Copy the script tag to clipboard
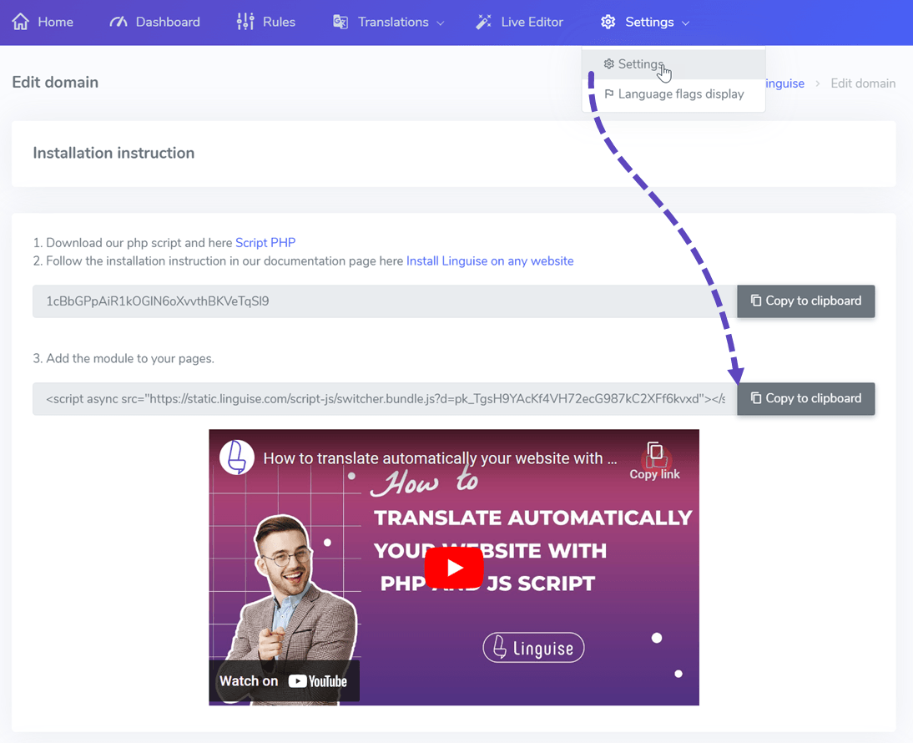Viewport: 913px width, 743px height. coord(806,399)
